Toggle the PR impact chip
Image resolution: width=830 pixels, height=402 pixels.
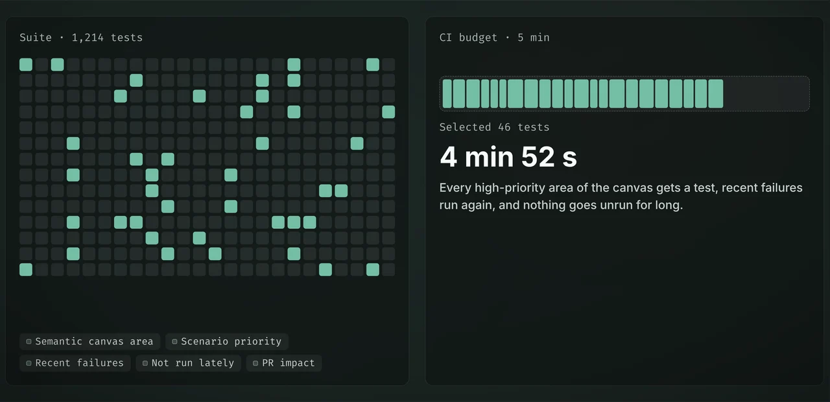click(x=284, y=363)
